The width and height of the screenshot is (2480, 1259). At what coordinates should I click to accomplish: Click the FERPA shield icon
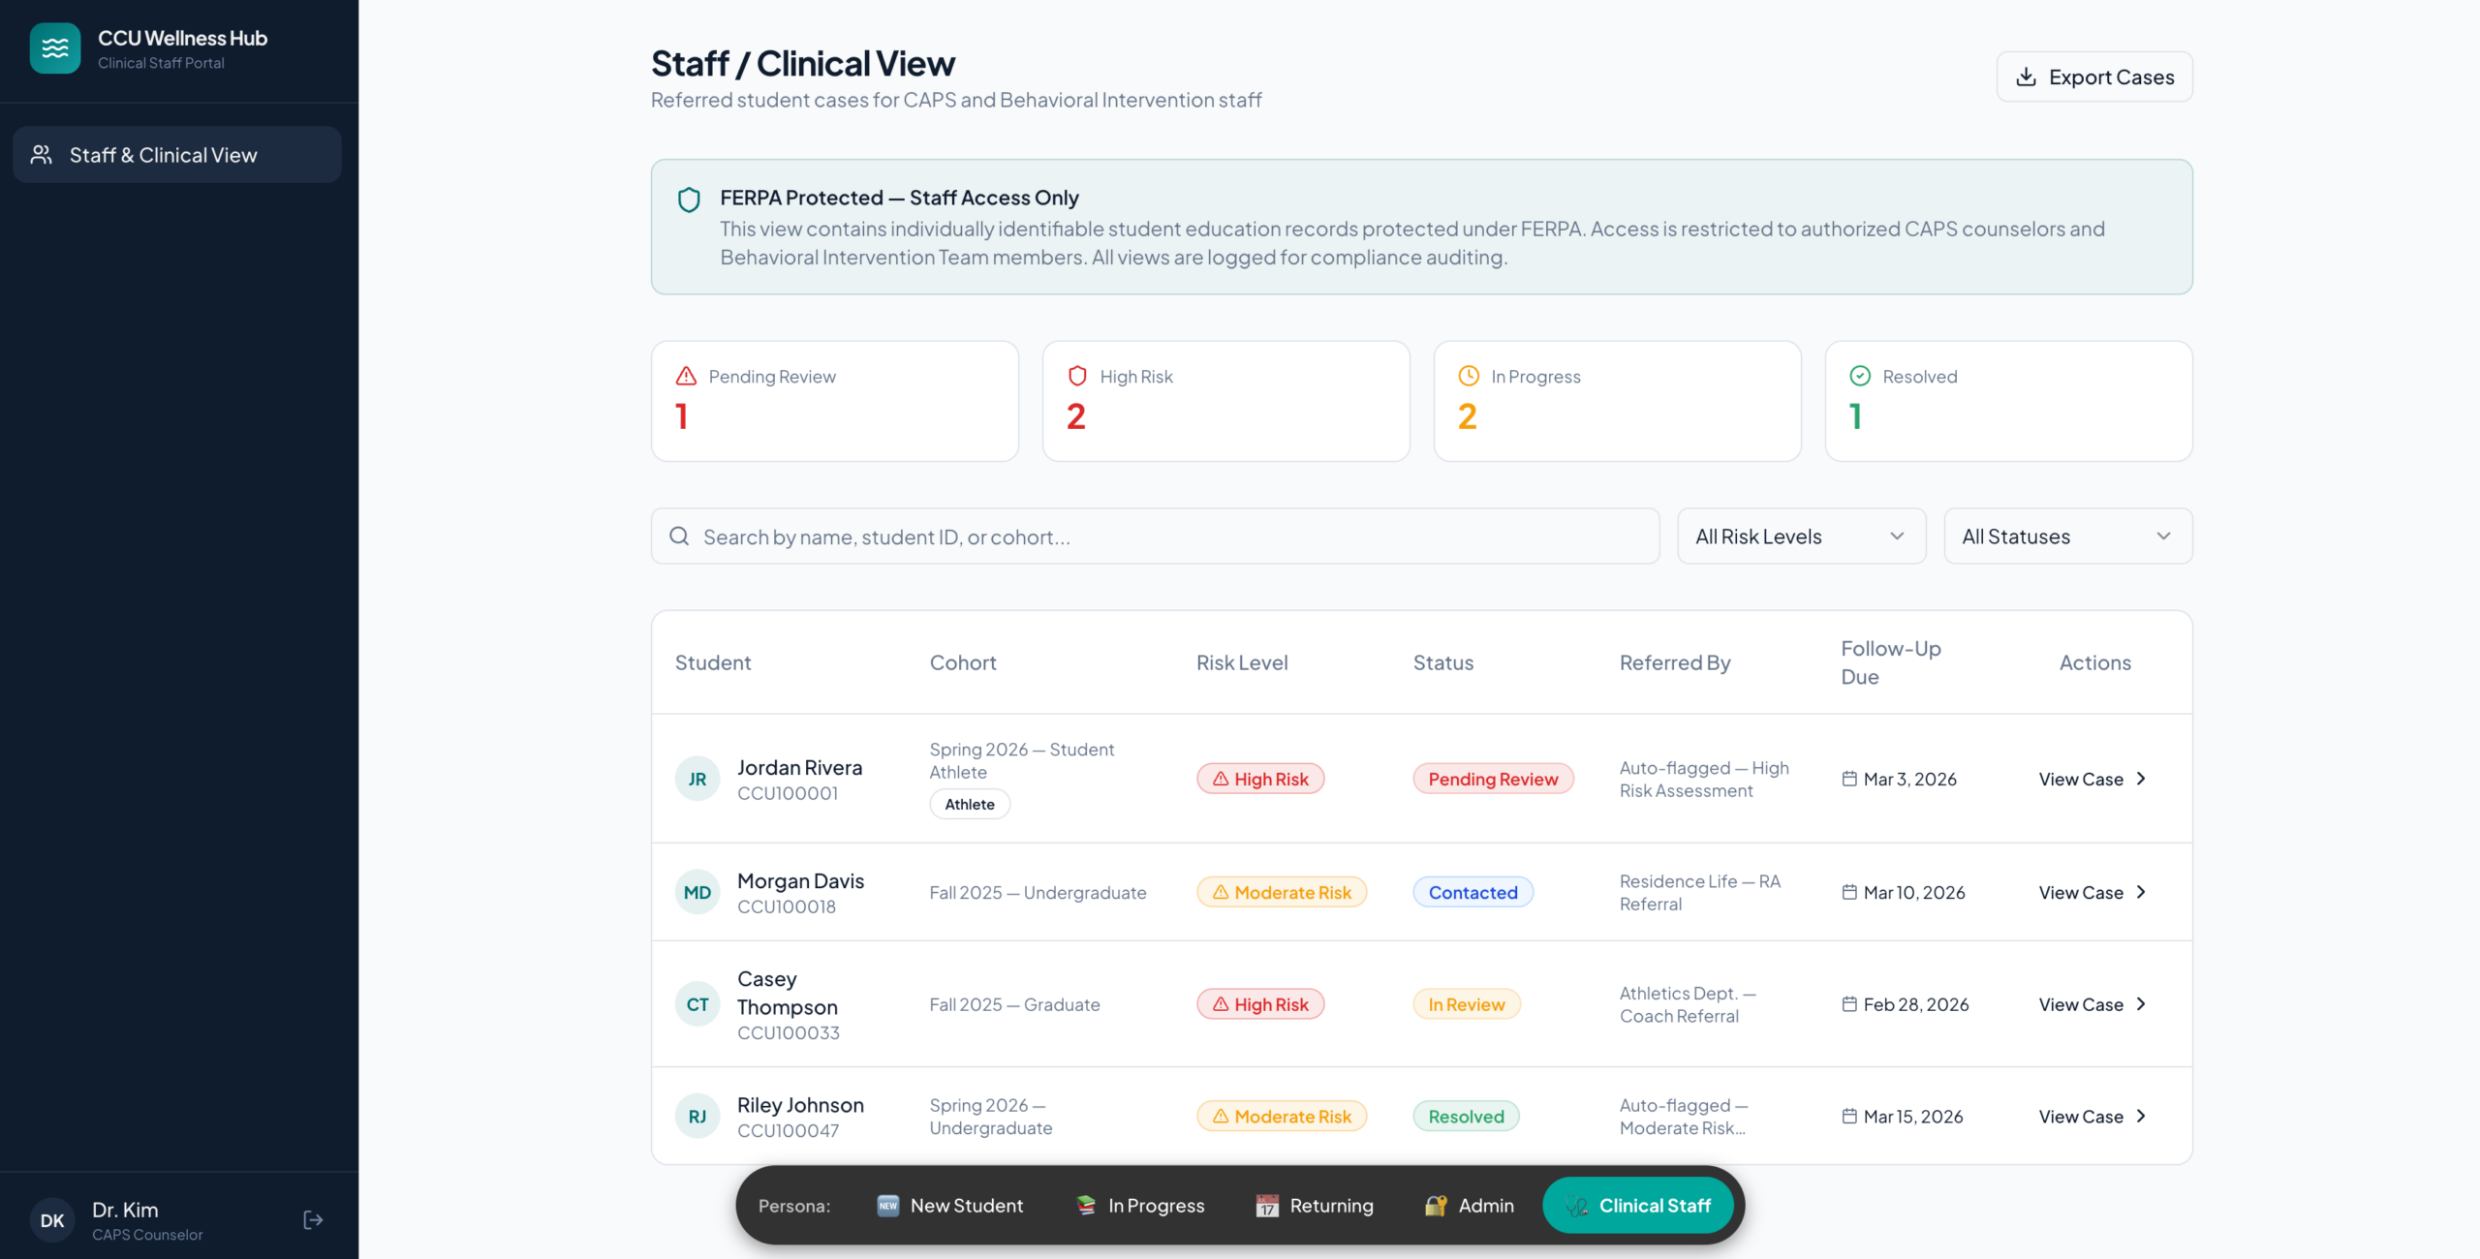tap(689, 200)
